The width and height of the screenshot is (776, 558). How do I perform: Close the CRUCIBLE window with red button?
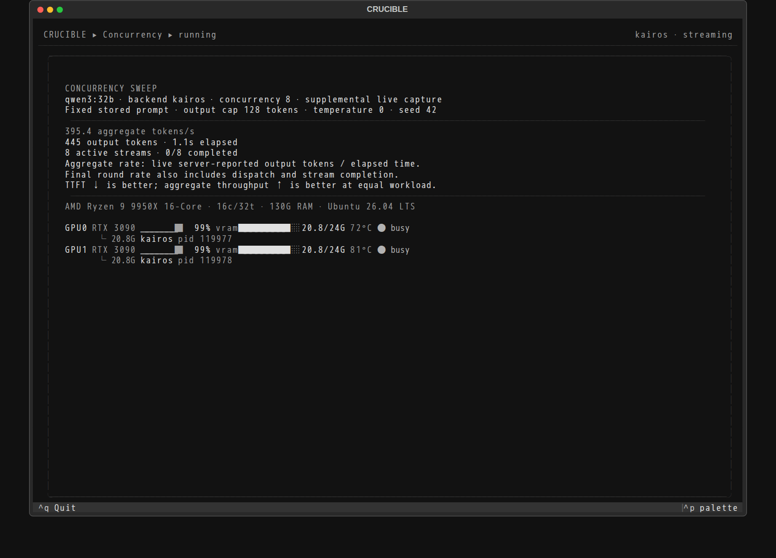pyautogui.click(x=40, y=10)
